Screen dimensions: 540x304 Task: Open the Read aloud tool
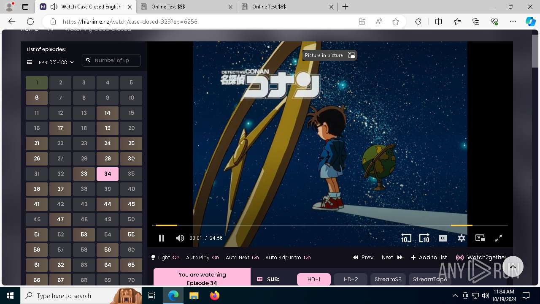pos(379,22)
